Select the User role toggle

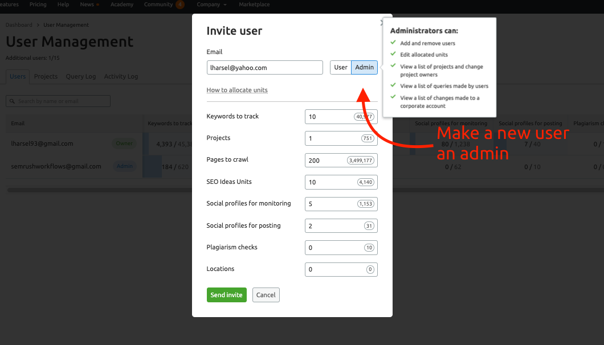point(341,67)
